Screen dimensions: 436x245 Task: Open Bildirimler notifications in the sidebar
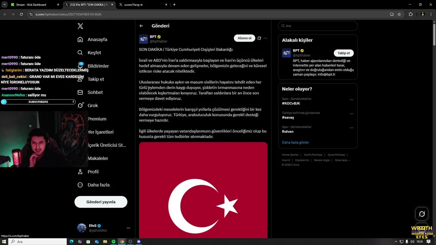93,66
